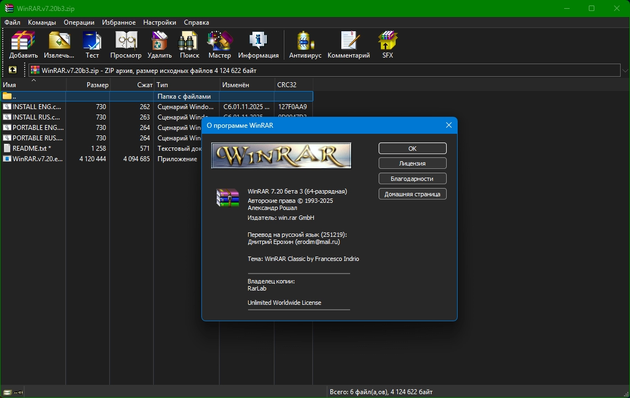Open the Просмотр (View) tool

[x=126, y=44]
